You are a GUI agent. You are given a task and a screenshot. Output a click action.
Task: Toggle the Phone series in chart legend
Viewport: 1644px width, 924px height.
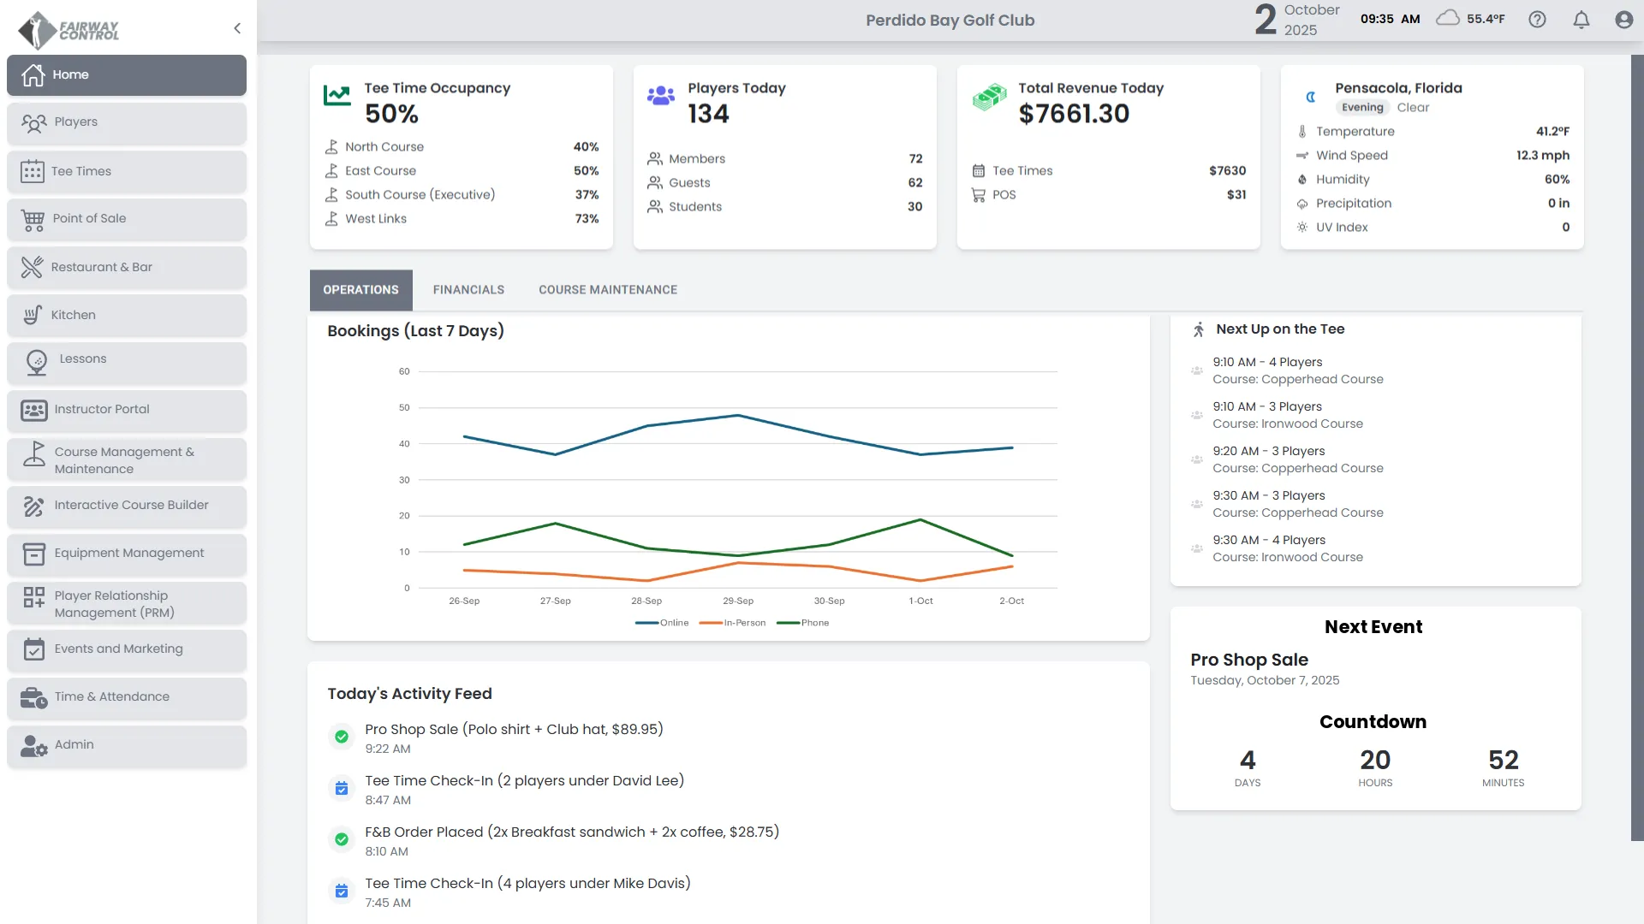pos(802,623)
